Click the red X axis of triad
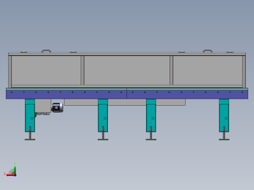Image resolution: width=254 pixels, height=190 pixels. (x=10, y=175)
